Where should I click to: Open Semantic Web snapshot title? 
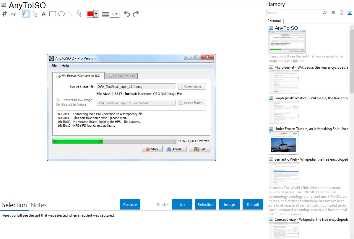coord(311,159)
